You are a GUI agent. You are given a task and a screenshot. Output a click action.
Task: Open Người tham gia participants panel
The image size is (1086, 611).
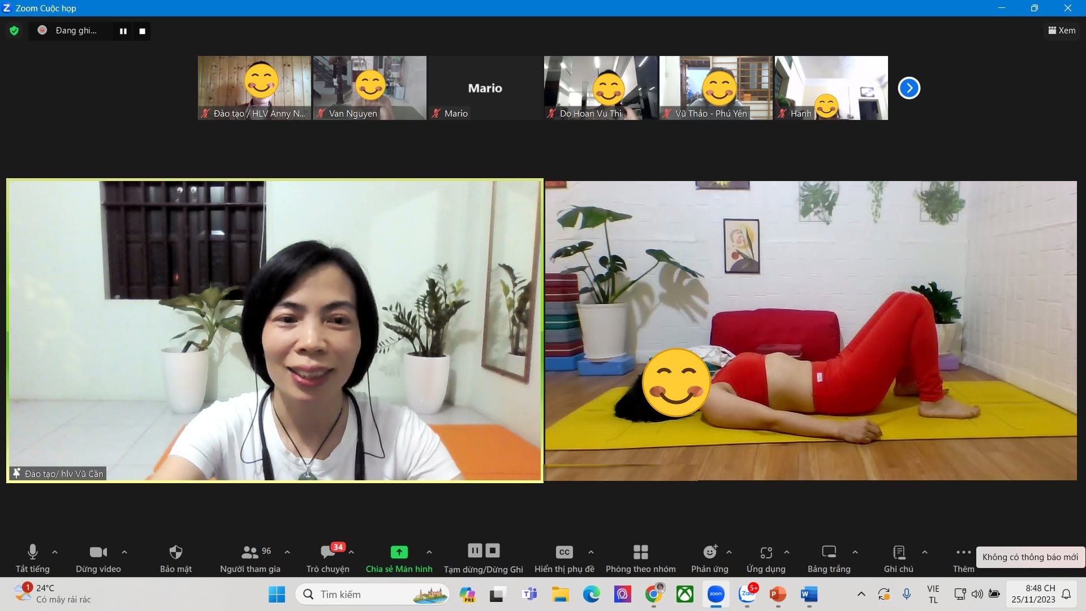[250, 558]
